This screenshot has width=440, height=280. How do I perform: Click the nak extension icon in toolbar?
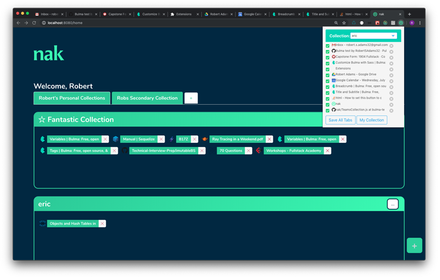point(401,23)
